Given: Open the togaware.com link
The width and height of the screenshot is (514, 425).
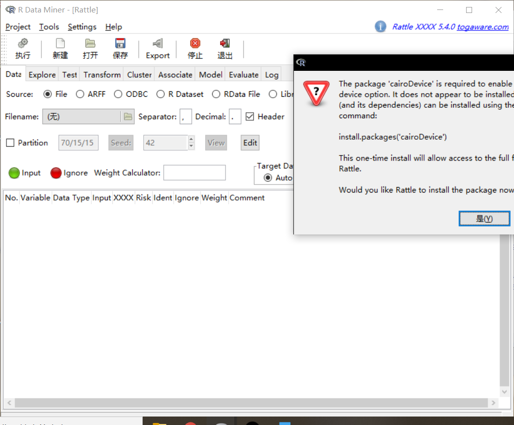Looking at the screenshot, I should click(483, 27).
